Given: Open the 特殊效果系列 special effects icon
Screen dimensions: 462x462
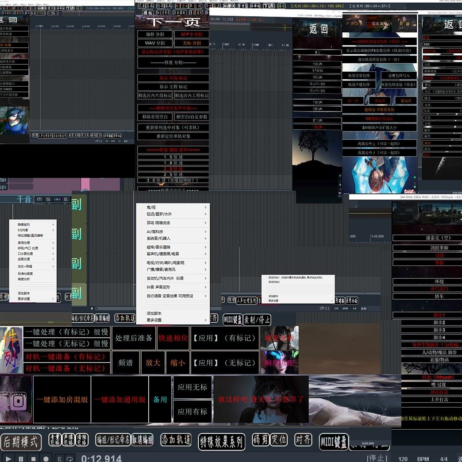Looking at the screenshot, I should [222, 442].
